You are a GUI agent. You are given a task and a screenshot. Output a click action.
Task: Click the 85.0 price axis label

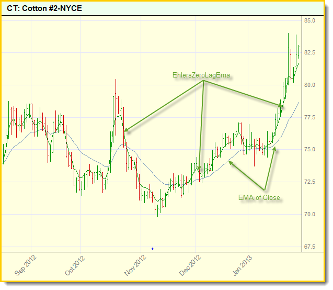tap(310, 20)
